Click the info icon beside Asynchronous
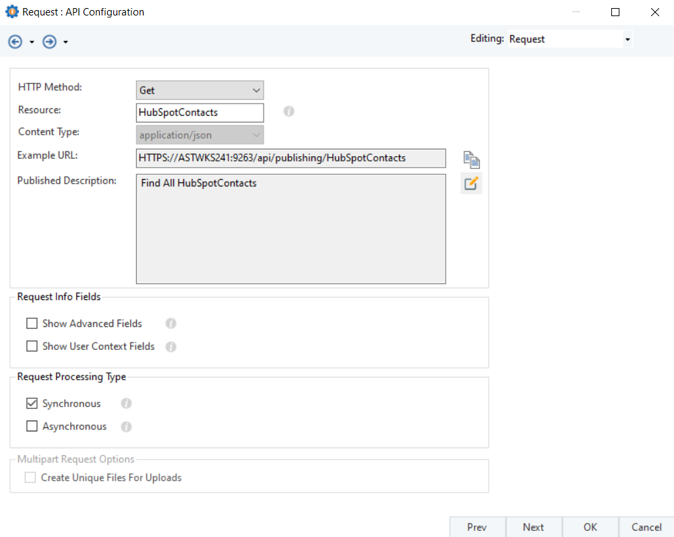This screenshot has width=674, height=537. (126, 427)
